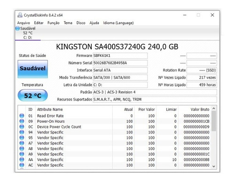Click raw value 0000000001CB

point(196,121)
